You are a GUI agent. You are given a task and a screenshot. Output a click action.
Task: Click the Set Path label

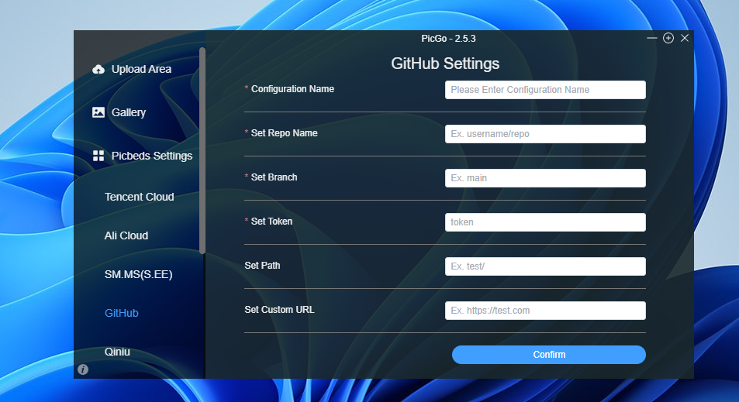pos(262,266)
